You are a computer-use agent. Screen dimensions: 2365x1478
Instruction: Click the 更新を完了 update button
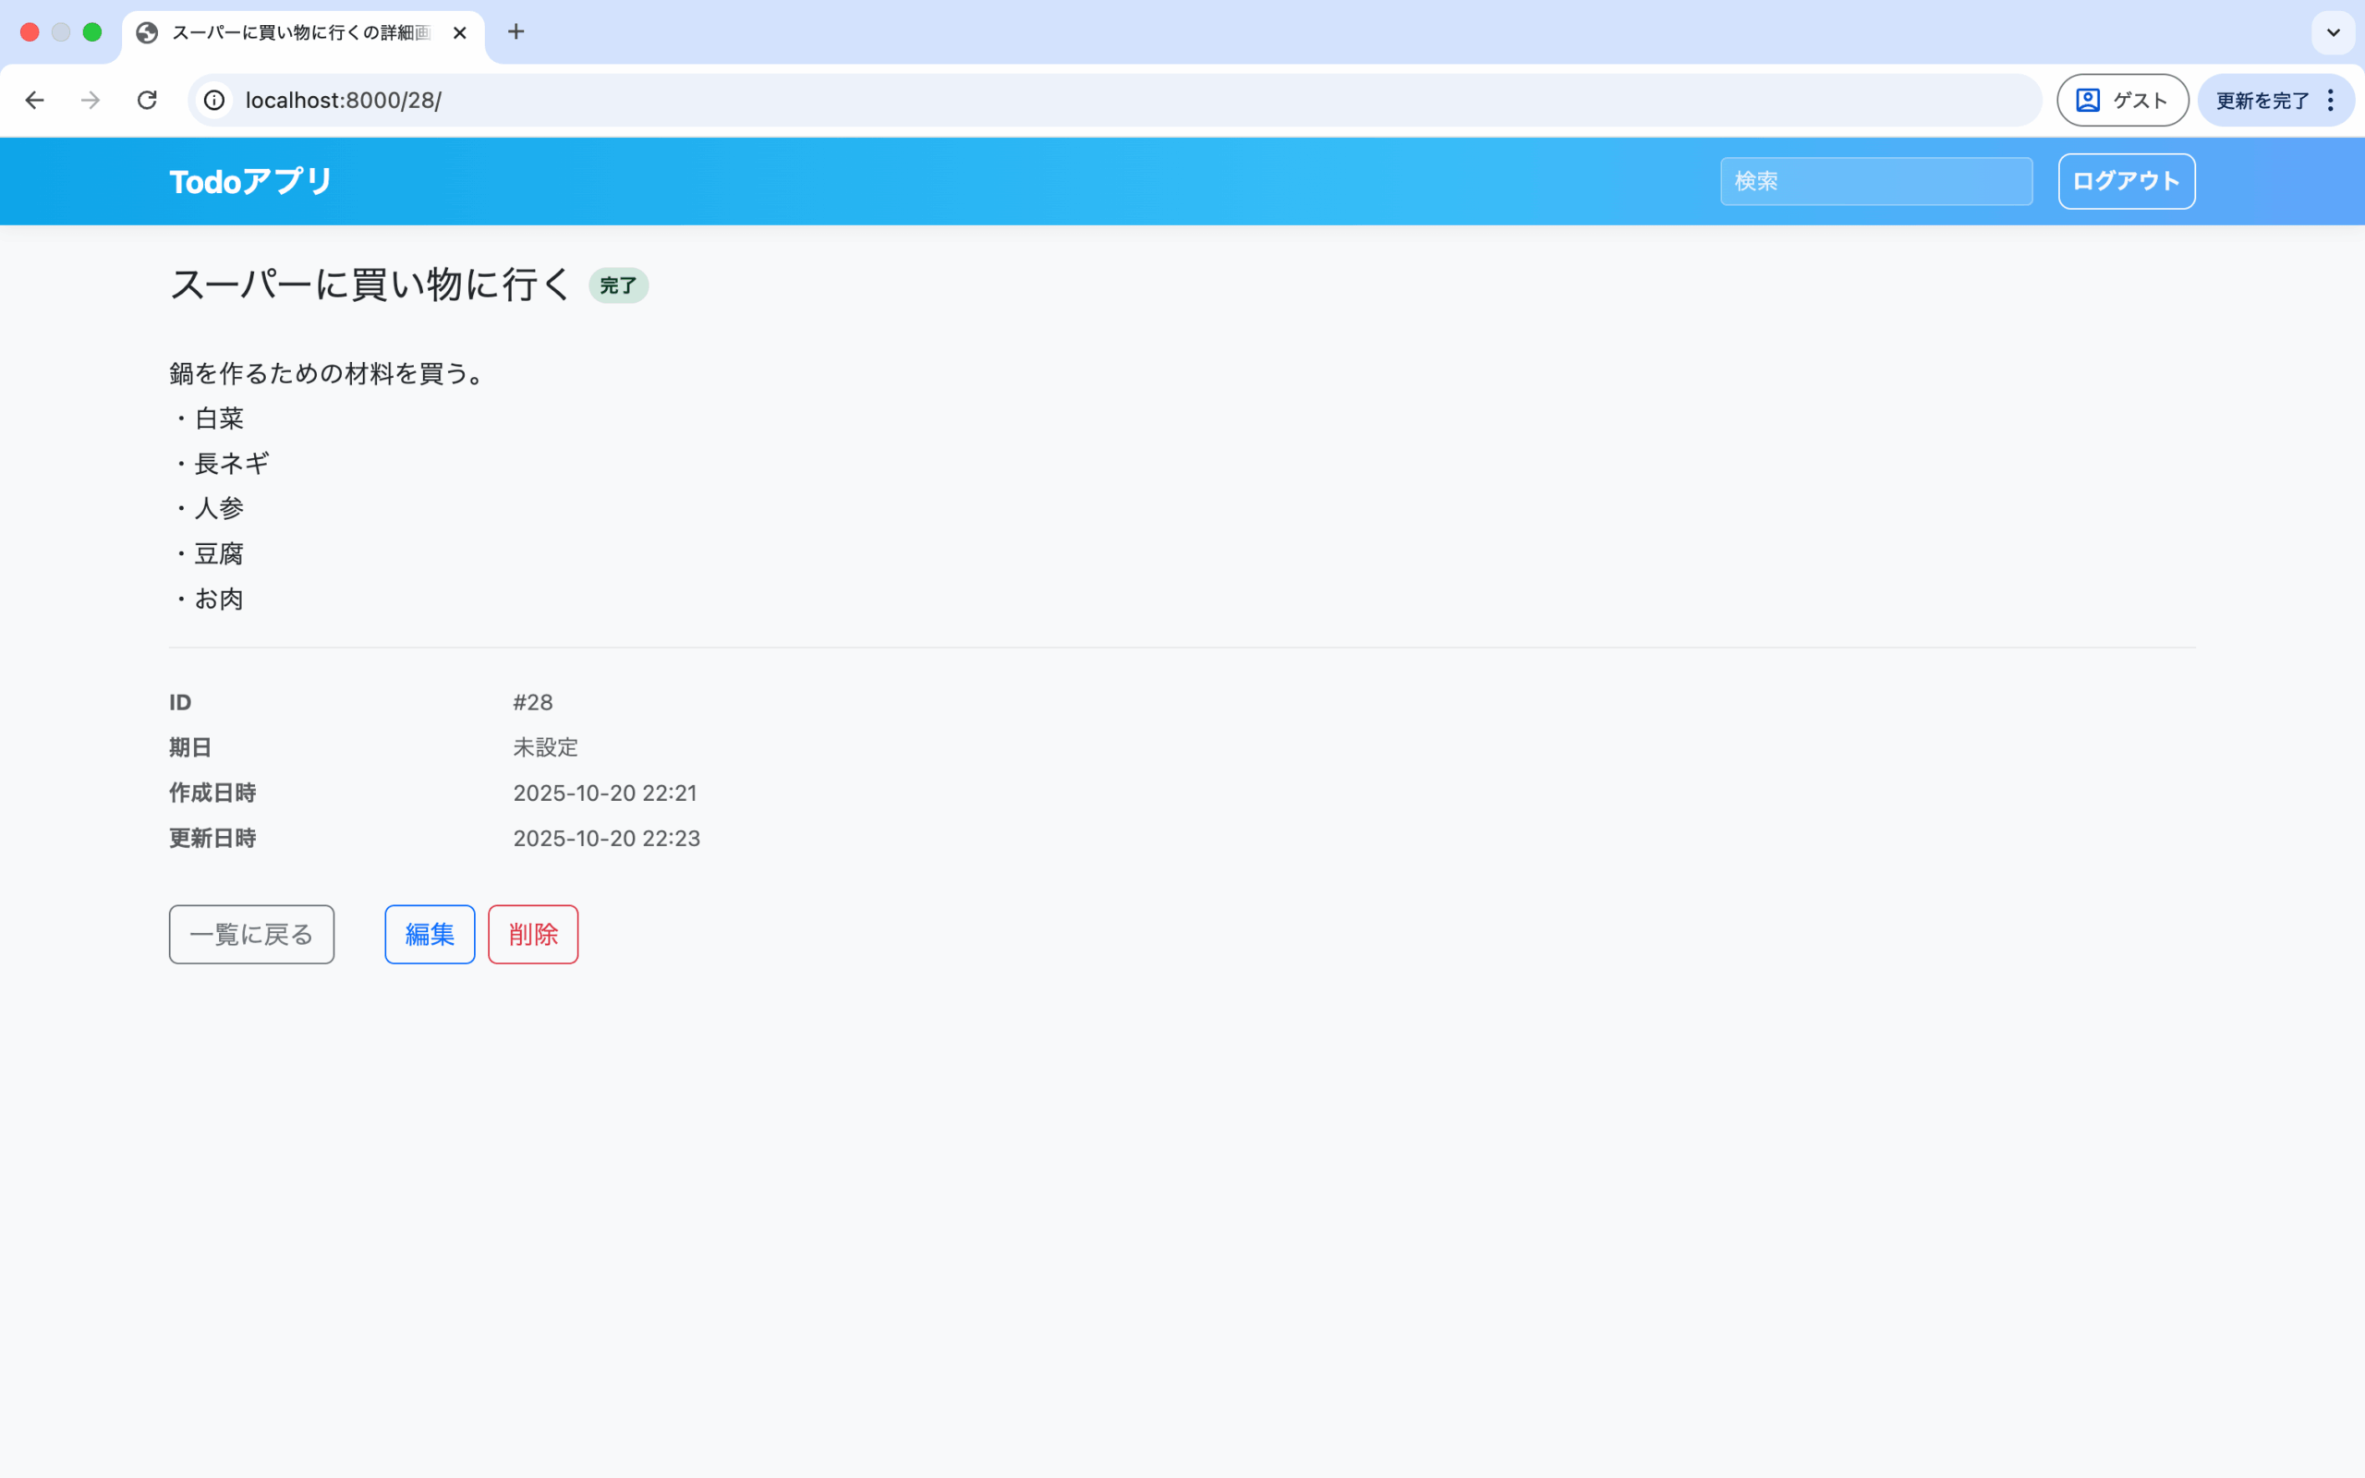2261,100
